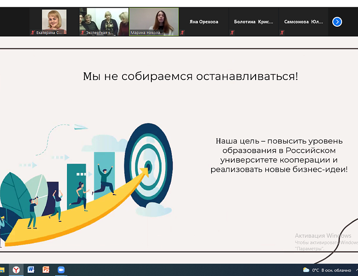
Task: Open Yandex Browser from the taskbar
Action: 16,270
